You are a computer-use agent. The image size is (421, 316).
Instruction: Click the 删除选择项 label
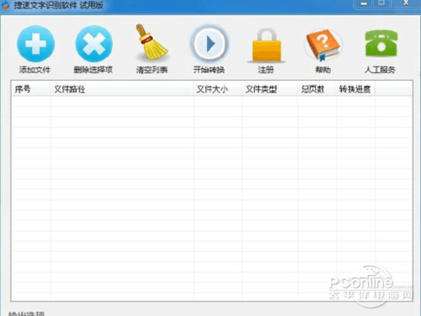point(93,69)
